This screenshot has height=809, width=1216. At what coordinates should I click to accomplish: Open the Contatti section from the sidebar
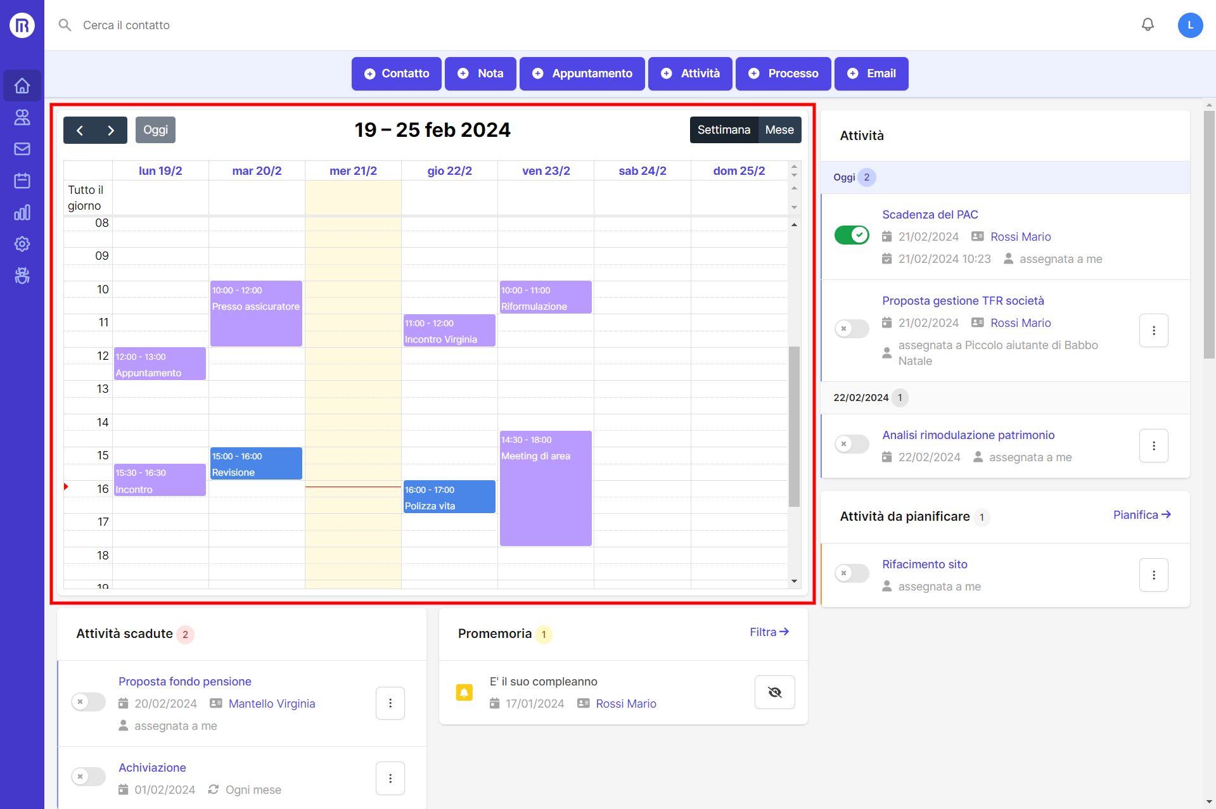(22, 117)
